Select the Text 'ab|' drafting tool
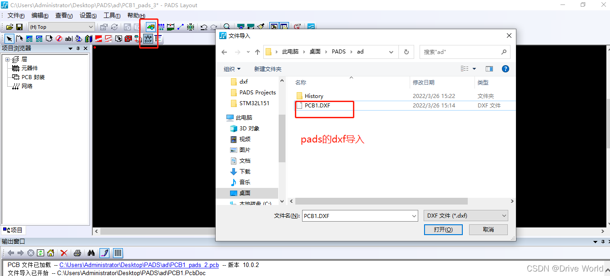610x276 pixels. click(68, 39)
